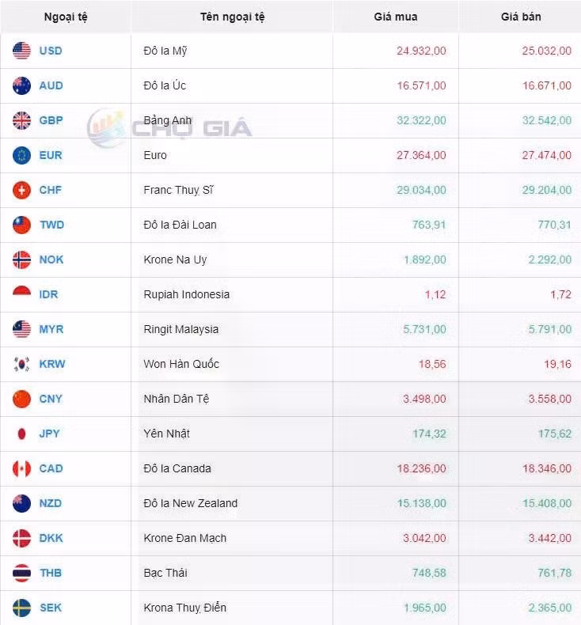581x625 pixels.
Task: Click the Swedish flag icon
Action: 21,608
